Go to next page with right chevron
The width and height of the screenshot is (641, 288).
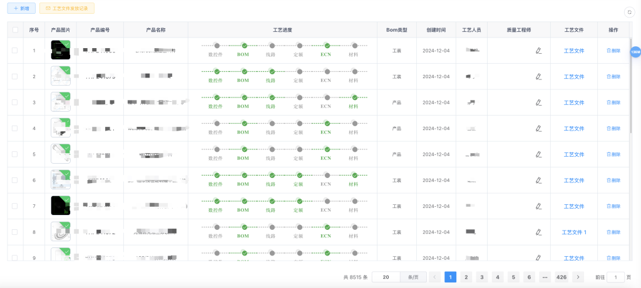(x=578, y=277)
